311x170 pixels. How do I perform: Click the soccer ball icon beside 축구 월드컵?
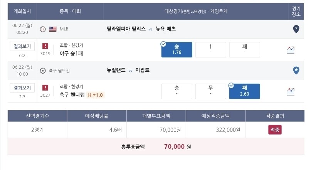point(43,71)
